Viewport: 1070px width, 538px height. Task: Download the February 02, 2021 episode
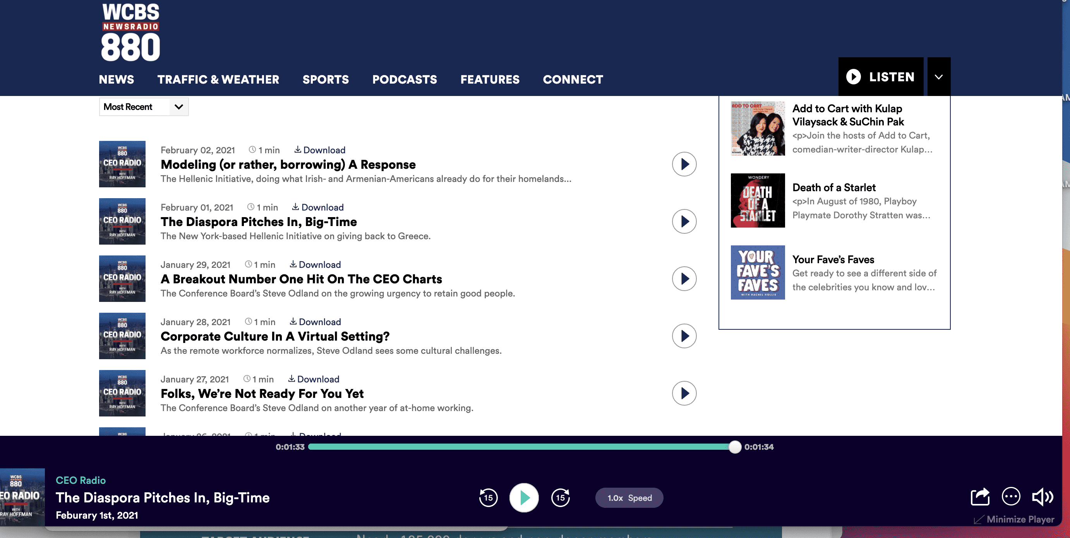[320, 150]
